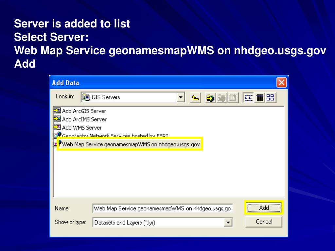Open the Show of type dropdown arrow
The image size is (335, 251).
pyautogui.click(x=228, y=222)
